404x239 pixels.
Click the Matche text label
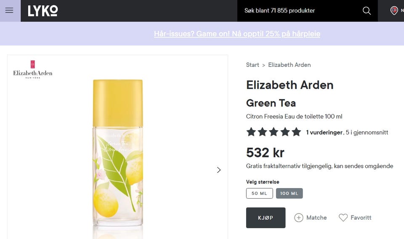click(316, 218)
